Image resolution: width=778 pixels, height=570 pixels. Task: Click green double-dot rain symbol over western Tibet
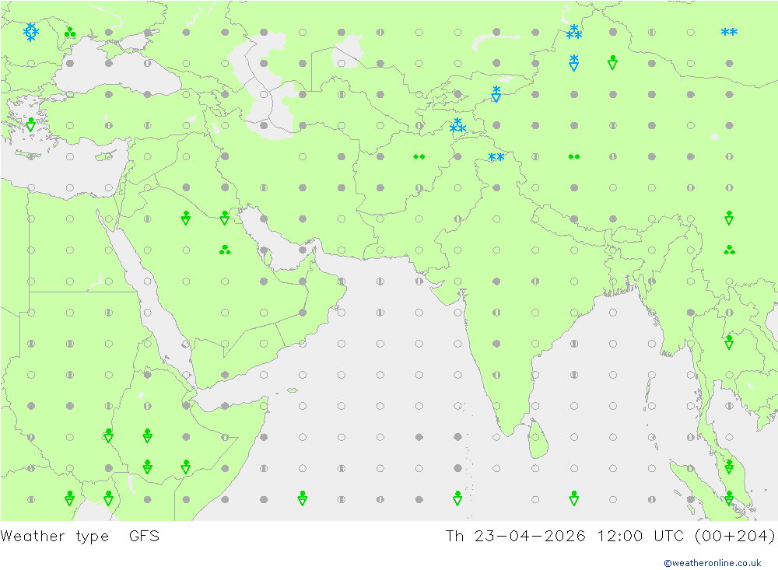574,157
